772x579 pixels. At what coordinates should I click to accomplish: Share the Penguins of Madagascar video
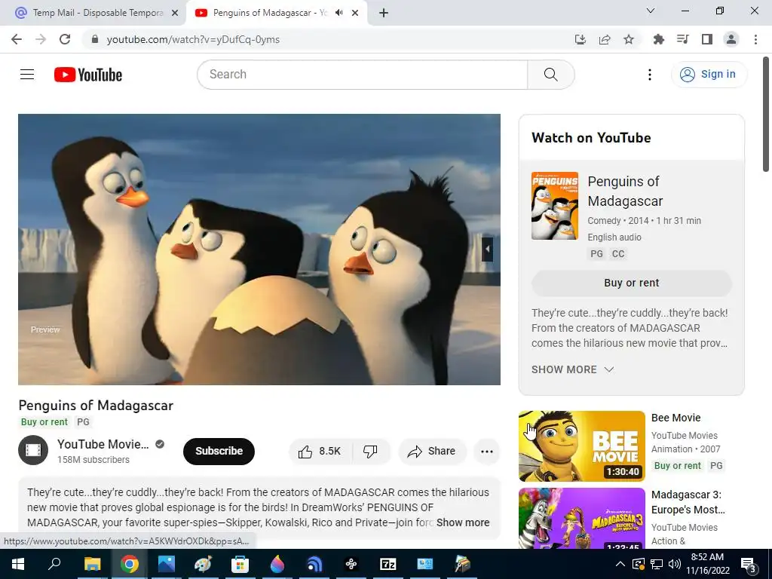click(432, 451)
